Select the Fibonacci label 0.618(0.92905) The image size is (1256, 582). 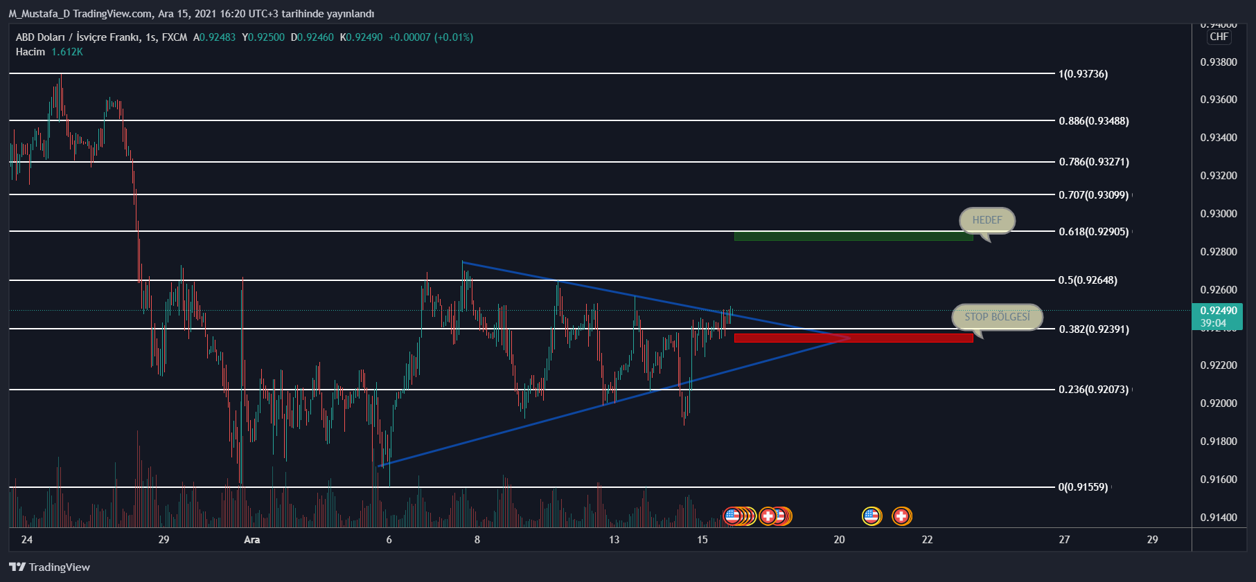(1094, 232)
